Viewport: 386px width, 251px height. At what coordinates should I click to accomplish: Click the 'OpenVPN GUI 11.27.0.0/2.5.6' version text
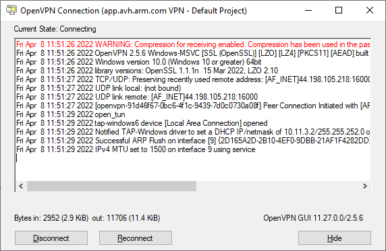point(313,218)
